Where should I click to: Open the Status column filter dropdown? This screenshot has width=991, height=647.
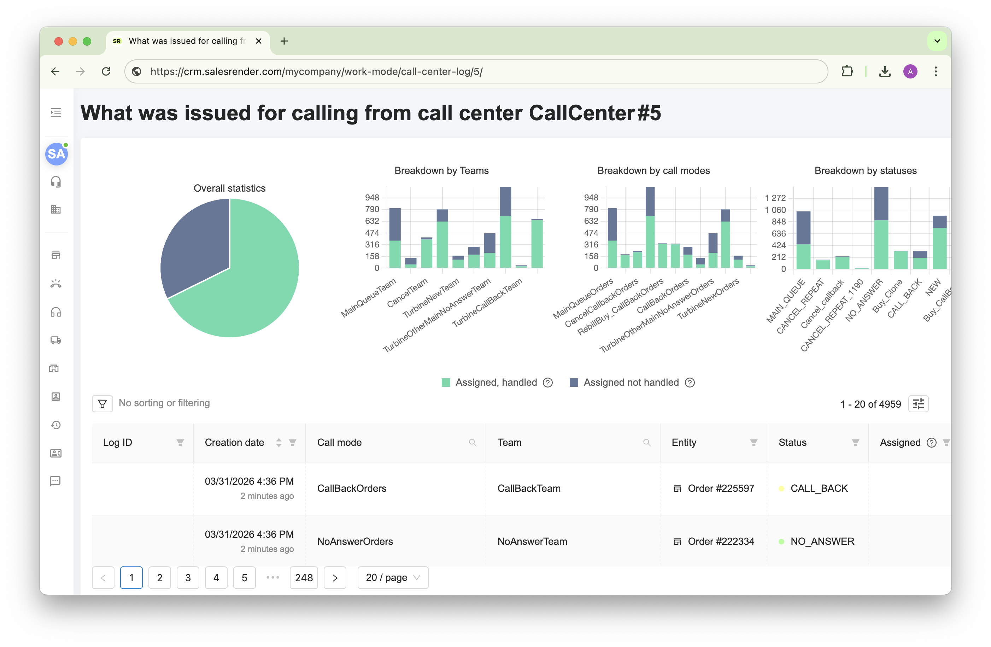pos(855,442)
